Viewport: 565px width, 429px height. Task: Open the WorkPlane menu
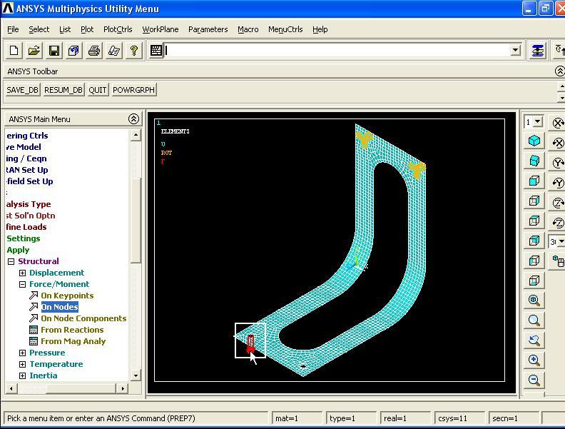[x=161, y=29]
